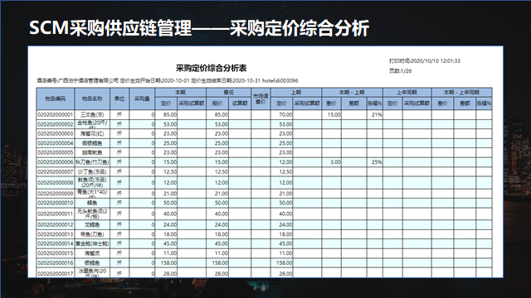Click the 市场调查价 column header
Image resolution: width=531 pixels, height=298 pixels.
(261, 99)
